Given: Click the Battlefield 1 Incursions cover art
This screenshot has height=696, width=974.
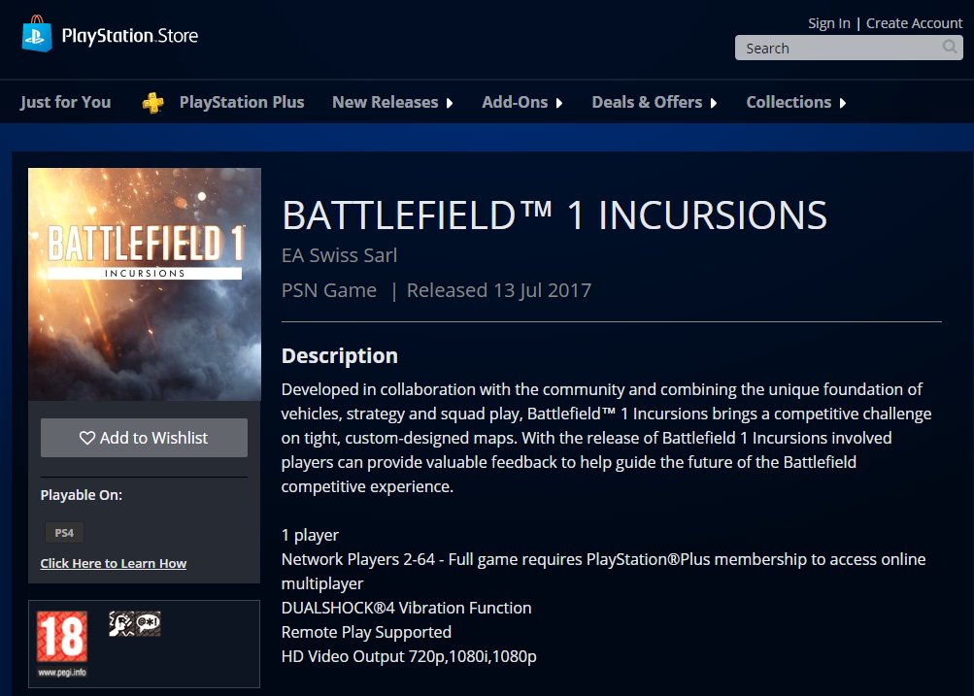Looking at the screenshot, I should [x=145, y=283].
